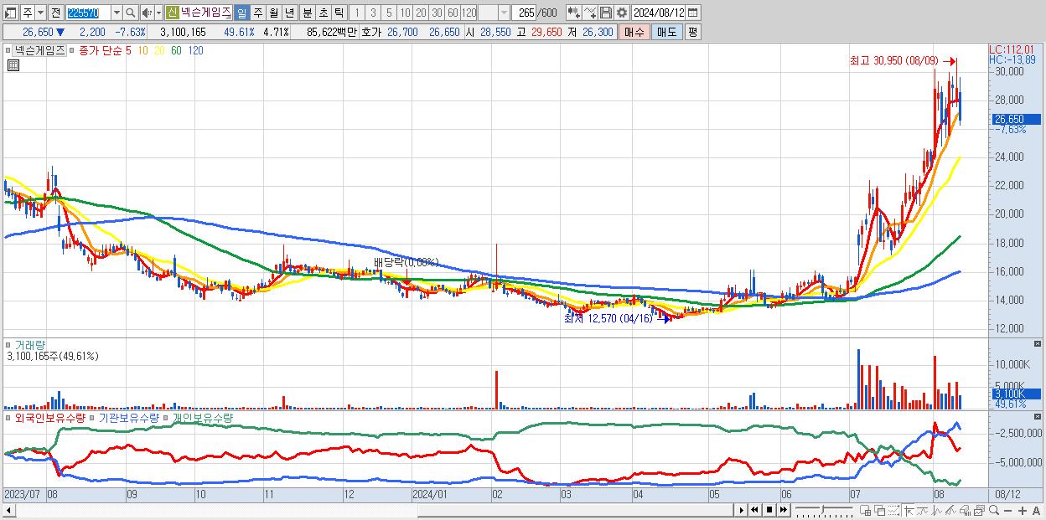The image size is (1046, 520).
Task: Toggle the 기관보유수량 legend square
Action: (93, 417)
